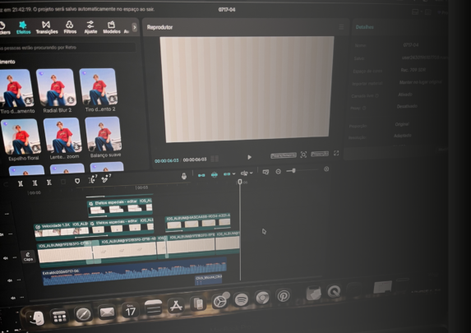471x333 pixels.
Task: Open the Efeitos tab
Action: tap(23, 27)
